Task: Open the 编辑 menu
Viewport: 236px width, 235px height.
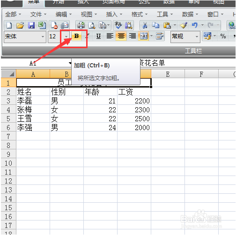Action: [x=64, y=15]
